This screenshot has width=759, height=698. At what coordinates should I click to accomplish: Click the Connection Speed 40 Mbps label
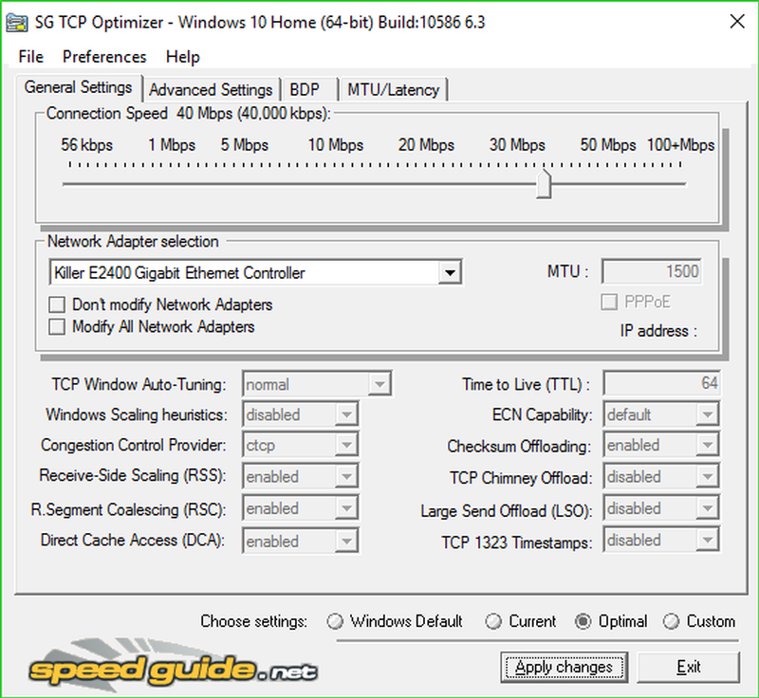coord(188,114)
